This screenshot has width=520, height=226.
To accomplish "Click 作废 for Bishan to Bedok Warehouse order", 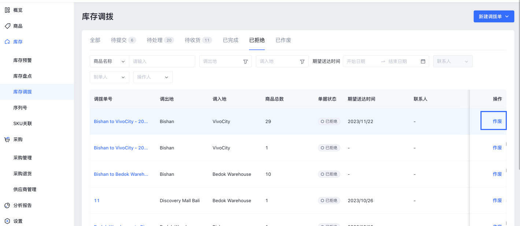I will point(497,174).
